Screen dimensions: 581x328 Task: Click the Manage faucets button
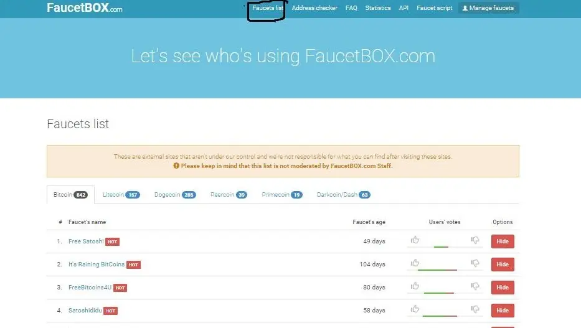tap(488, 7)
